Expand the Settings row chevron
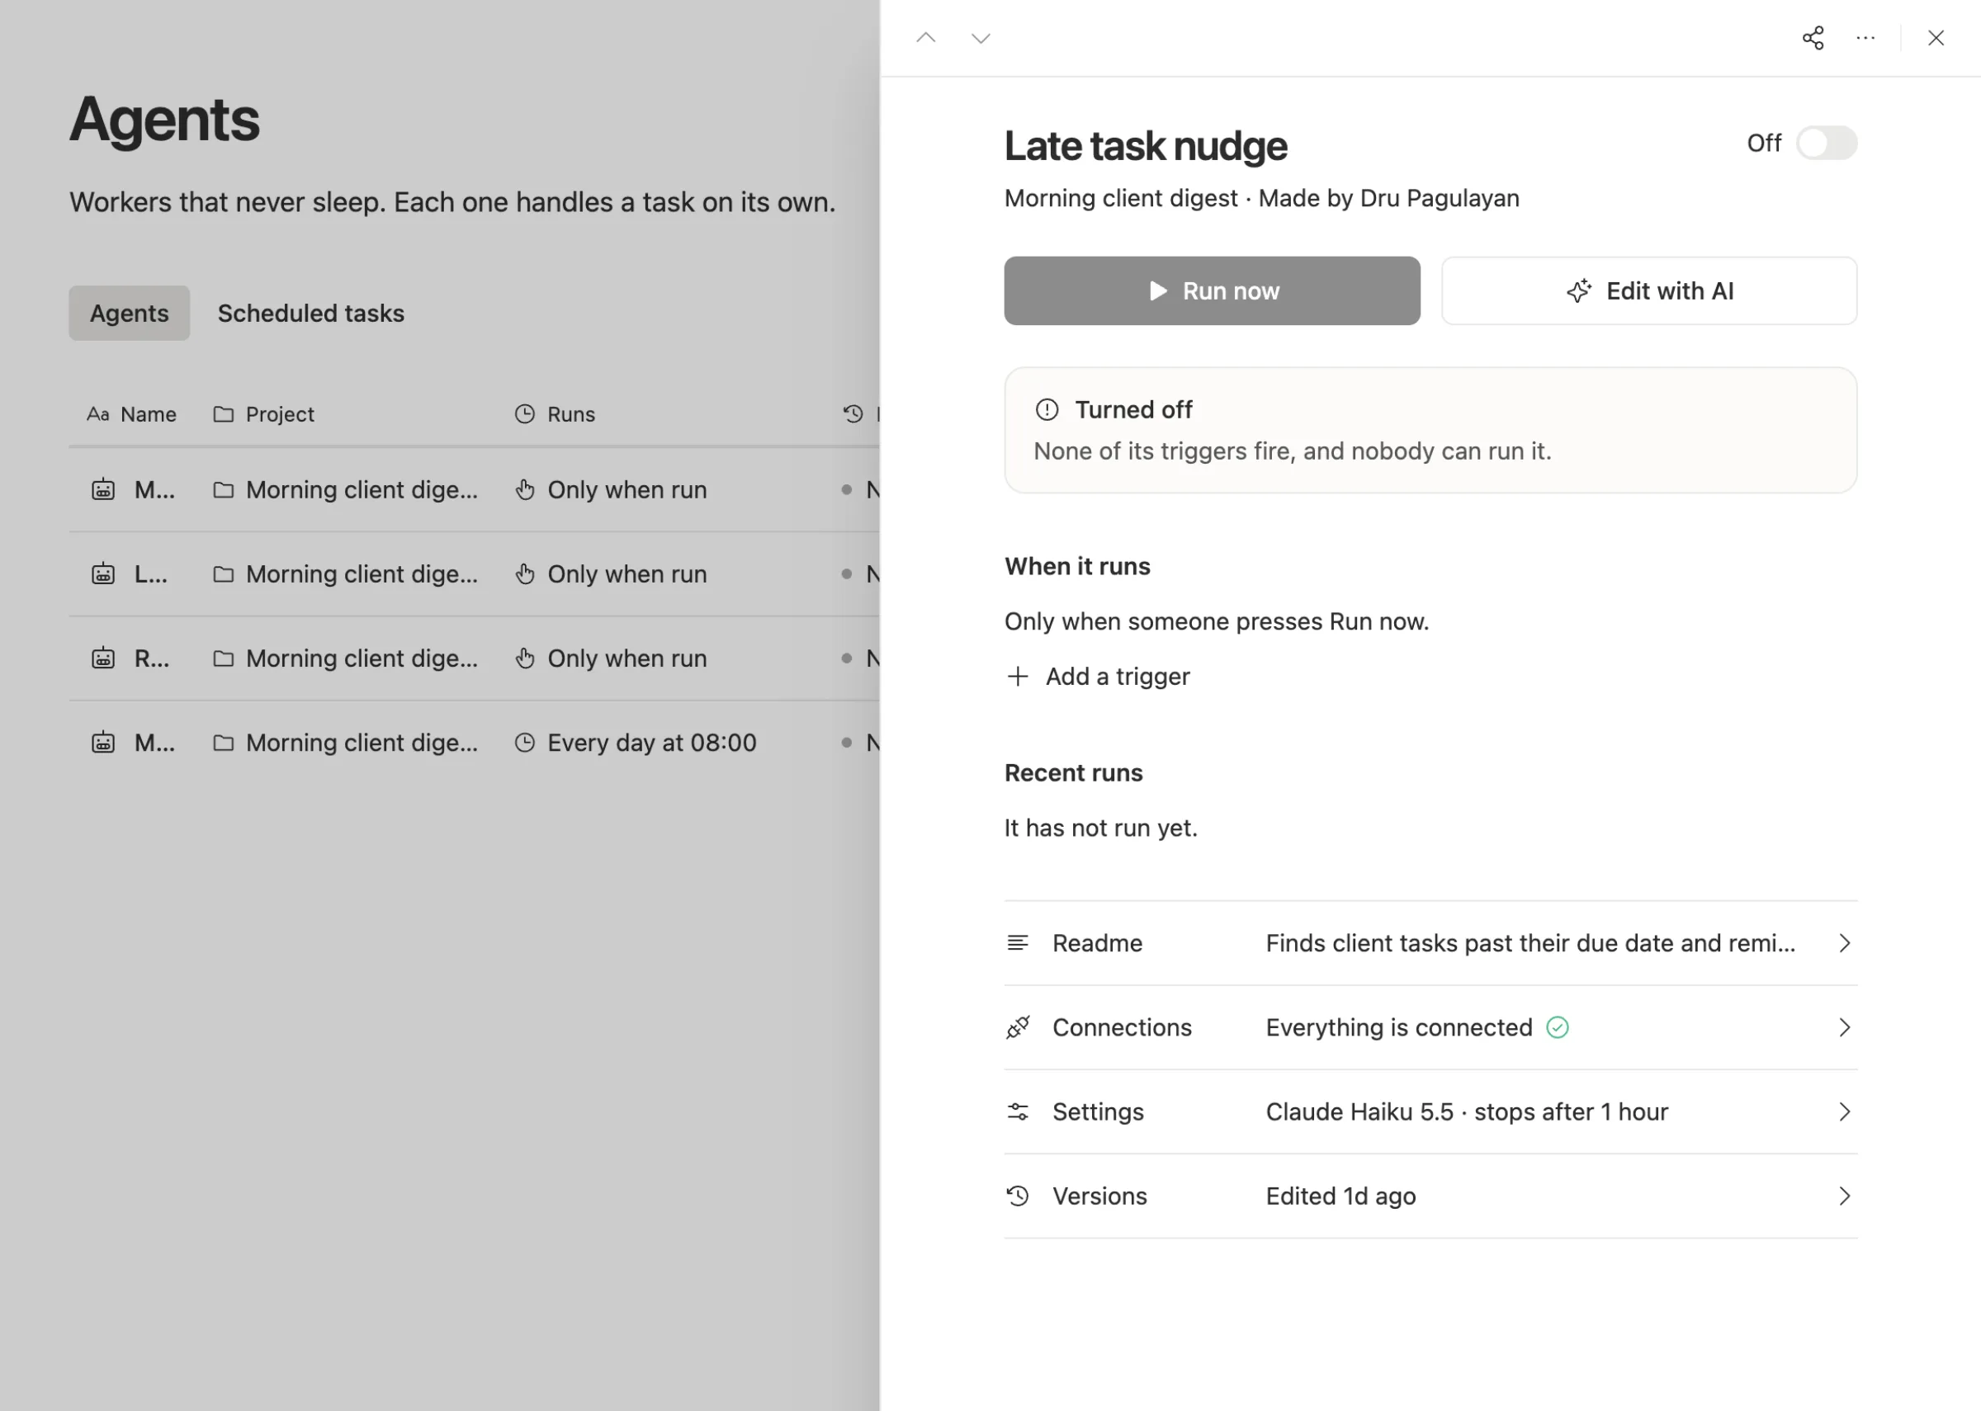Viewport: 1981px width, 1411px height. tap(1844, 1111)
